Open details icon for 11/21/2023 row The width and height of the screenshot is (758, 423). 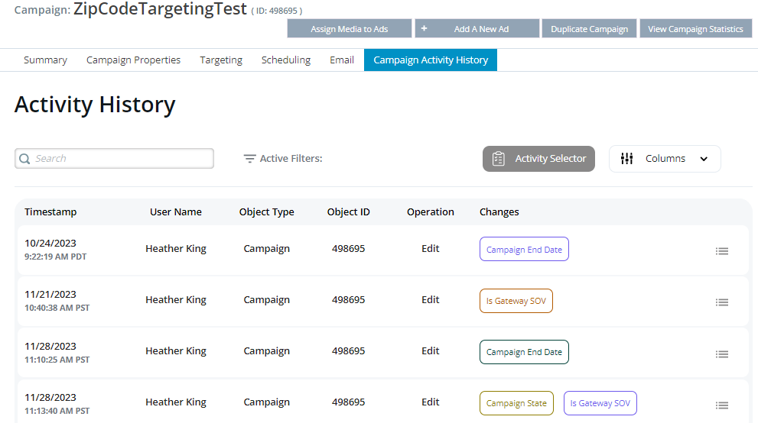[x=722, y=302]
